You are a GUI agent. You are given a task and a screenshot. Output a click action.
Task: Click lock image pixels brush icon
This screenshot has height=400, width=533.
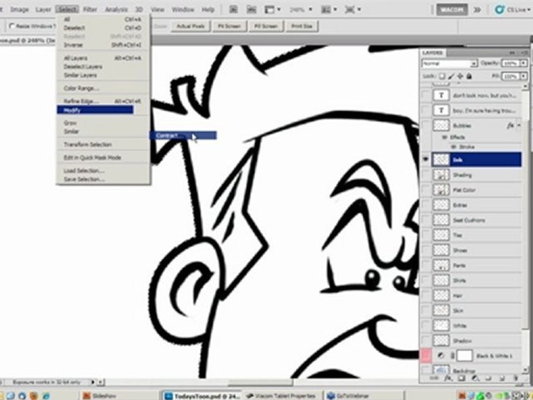pyautogui.click(x=451, y=76)
